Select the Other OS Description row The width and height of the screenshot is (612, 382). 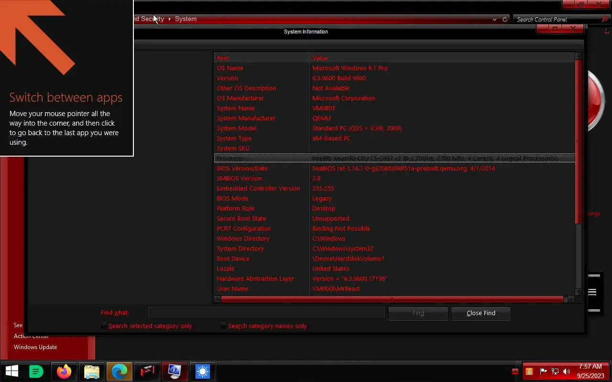pyautogui.click(x=394, y=88)
